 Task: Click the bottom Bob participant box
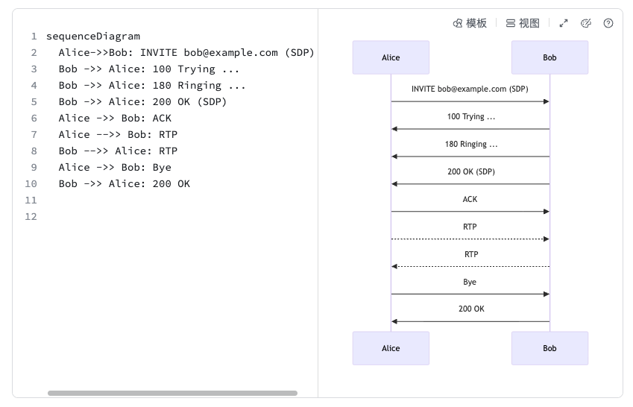pos(549,348)
